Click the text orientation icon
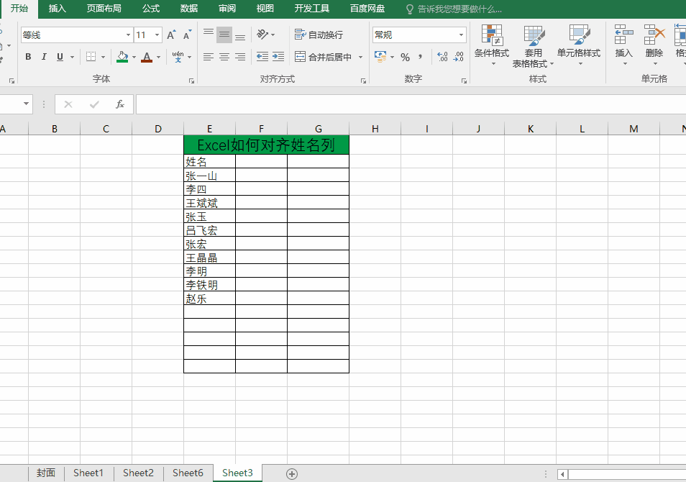The image size is (686, 482). click(262, 35)
